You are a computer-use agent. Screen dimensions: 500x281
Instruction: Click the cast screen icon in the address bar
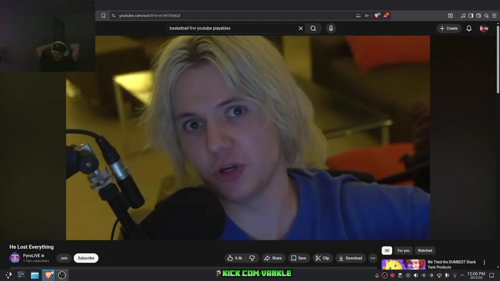pyautogui.click(x=358, y=16)
